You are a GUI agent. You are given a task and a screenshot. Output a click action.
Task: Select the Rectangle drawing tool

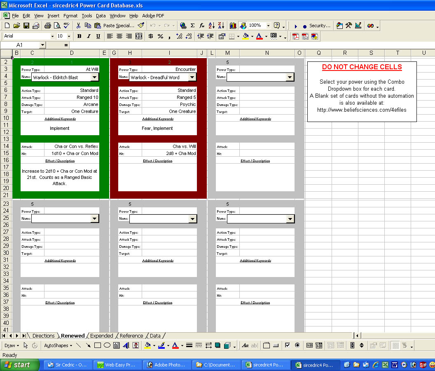97,345
